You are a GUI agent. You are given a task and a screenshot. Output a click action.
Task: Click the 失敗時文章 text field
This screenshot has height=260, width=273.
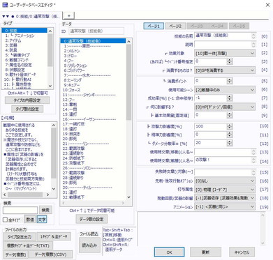pyautogui.click(x=225, y=172)
